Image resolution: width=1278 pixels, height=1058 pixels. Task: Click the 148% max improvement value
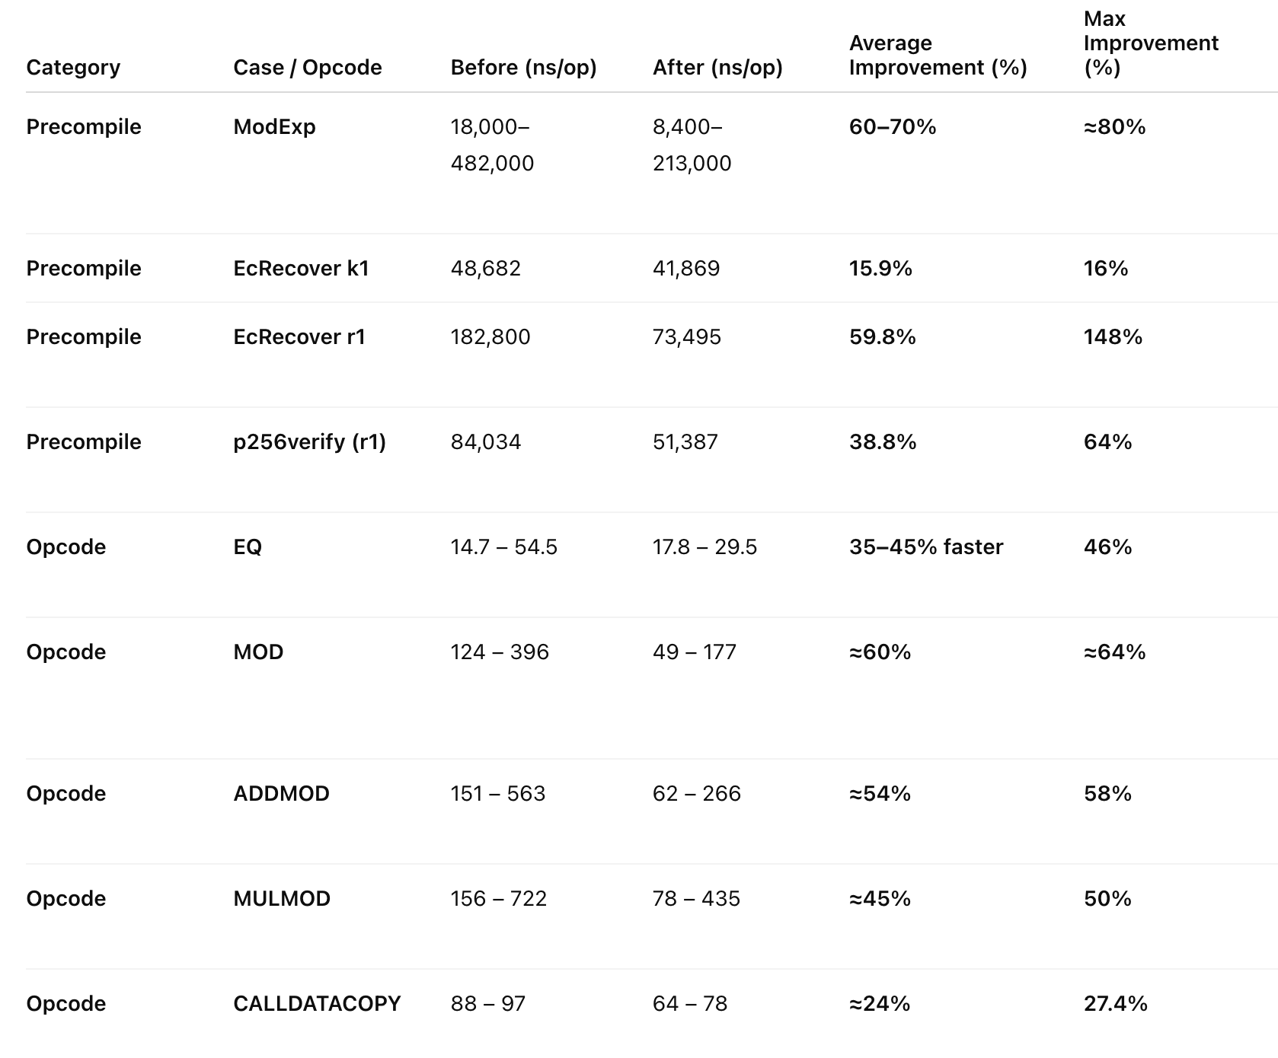(x=1113, y=337)
